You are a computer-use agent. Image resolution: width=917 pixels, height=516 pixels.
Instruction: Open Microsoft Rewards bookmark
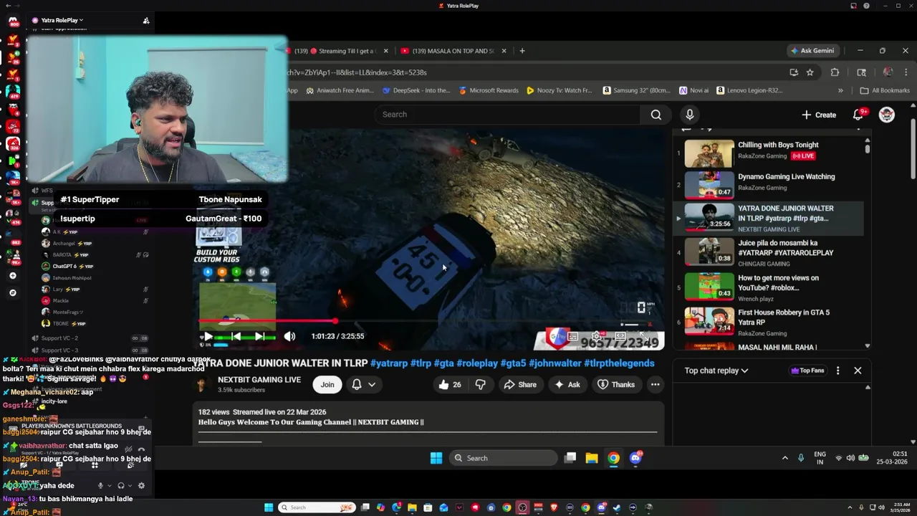point(489,91)
